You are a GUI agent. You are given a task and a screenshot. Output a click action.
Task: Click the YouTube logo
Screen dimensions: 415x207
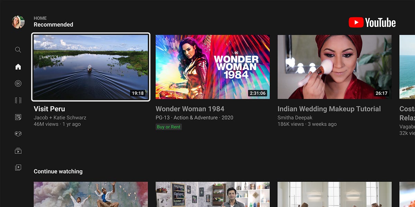click(x=372, y=23)
